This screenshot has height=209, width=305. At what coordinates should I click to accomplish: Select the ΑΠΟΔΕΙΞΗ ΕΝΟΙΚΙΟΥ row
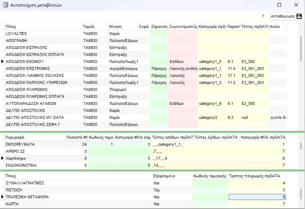(x=41, y=61)
